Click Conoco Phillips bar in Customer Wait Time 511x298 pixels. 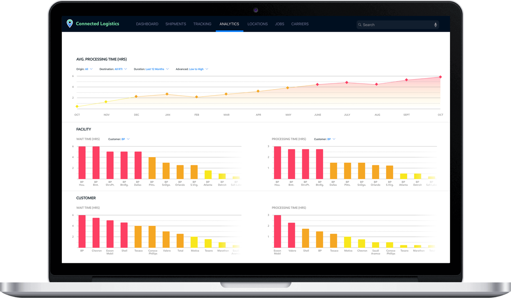point(152,237)
